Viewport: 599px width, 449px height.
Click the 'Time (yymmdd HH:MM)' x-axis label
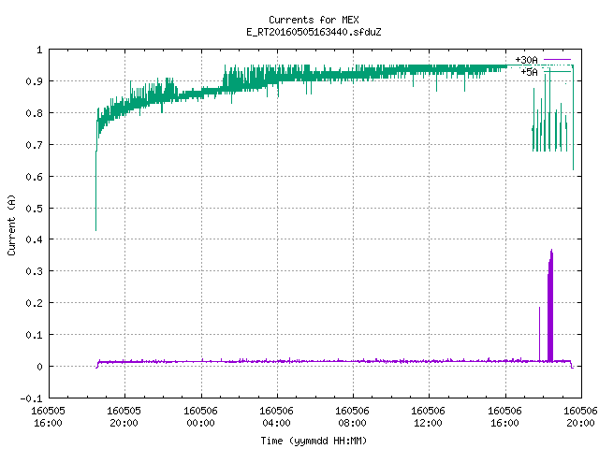[x=314, y=441]
